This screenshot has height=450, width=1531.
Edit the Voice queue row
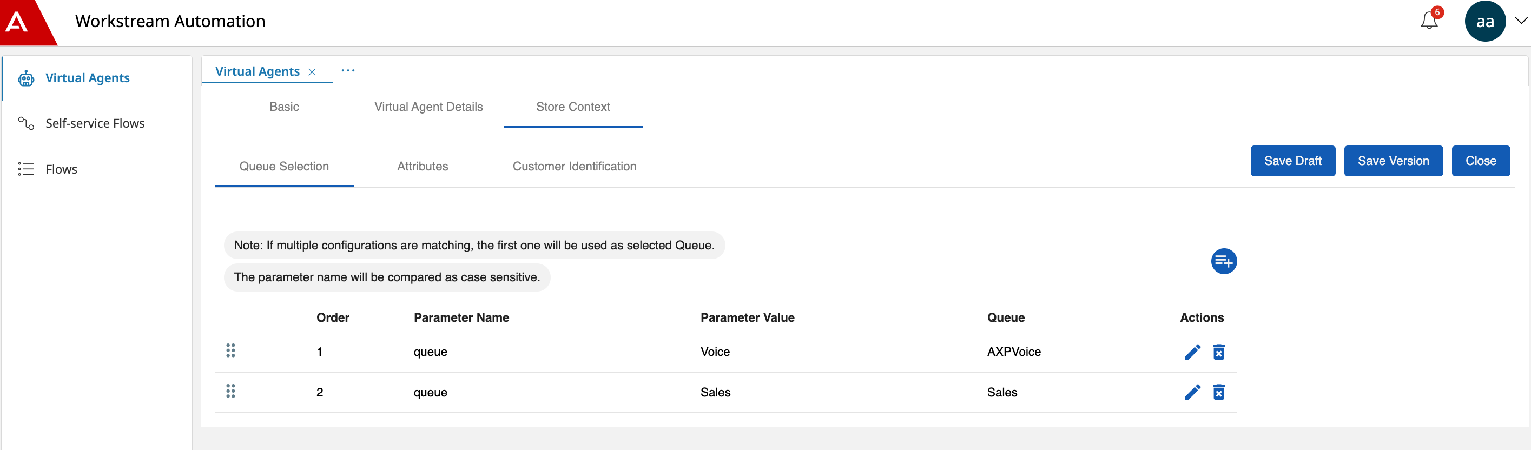pos(1192,352)
